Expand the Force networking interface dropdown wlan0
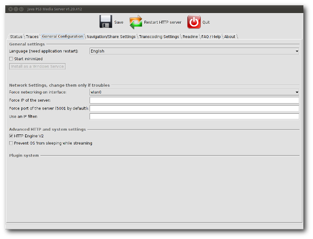Image resolution: width=313 pixels, height=239 pixels. coord(194,92)
